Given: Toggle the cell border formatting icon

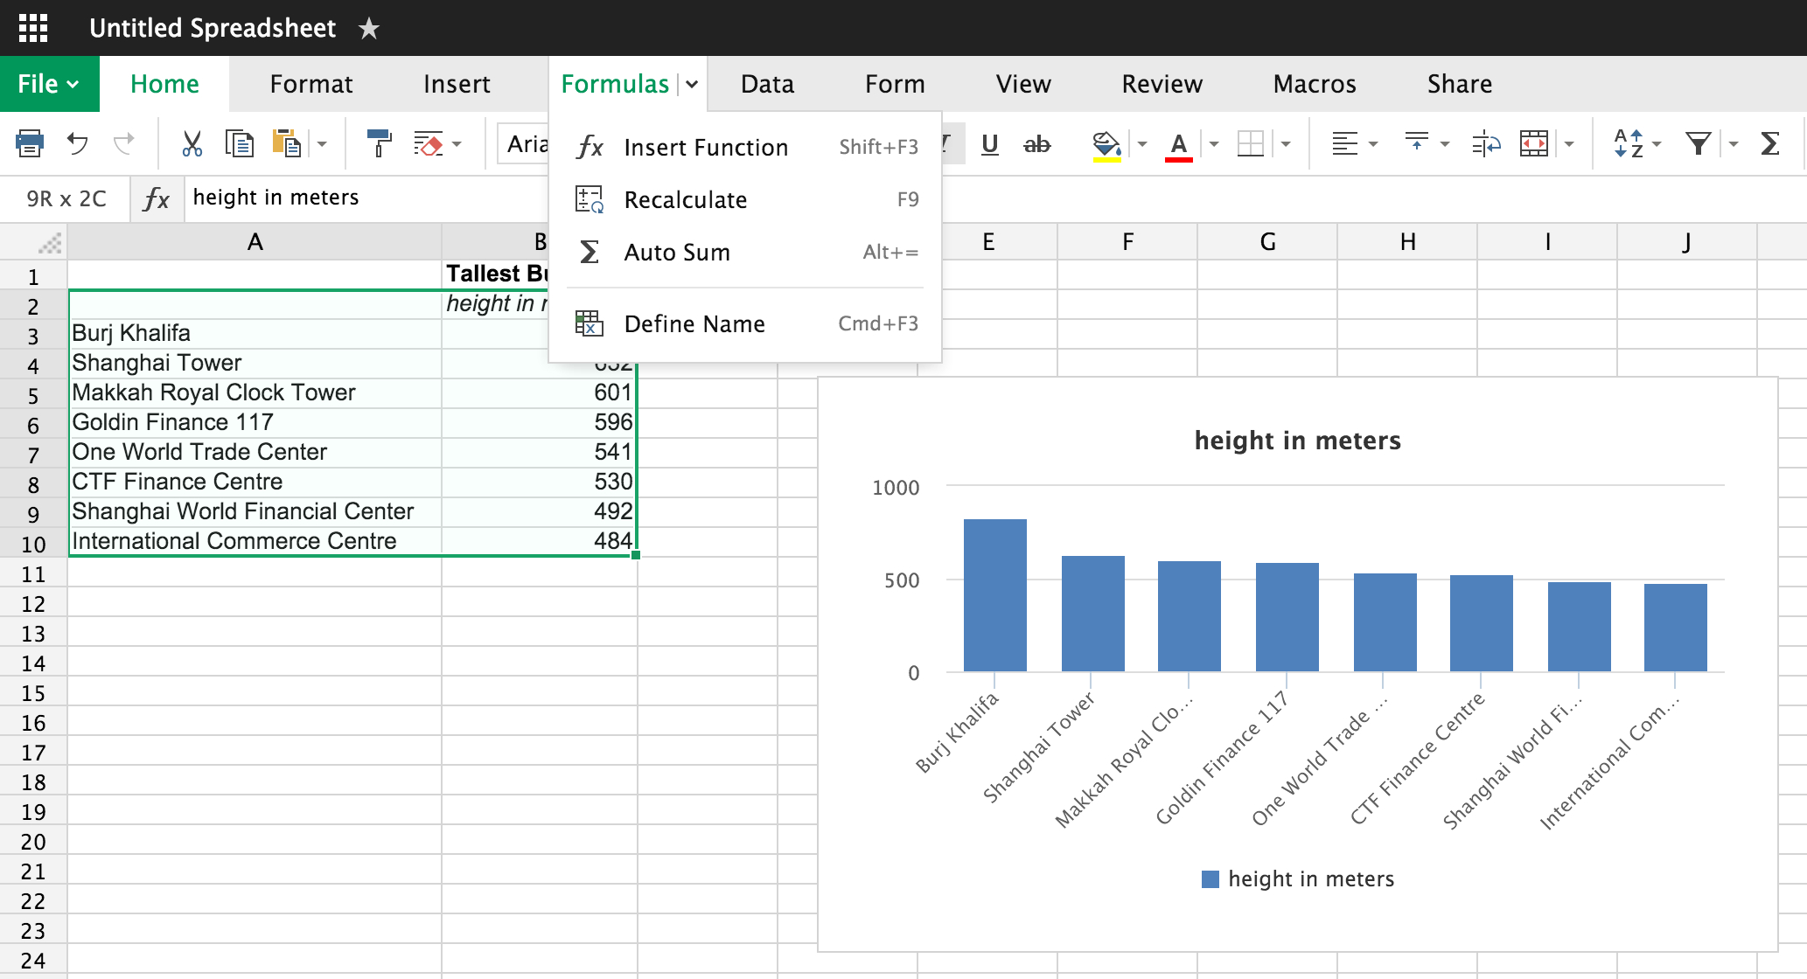Looking at the screenshot, I should coord(1252,145).
